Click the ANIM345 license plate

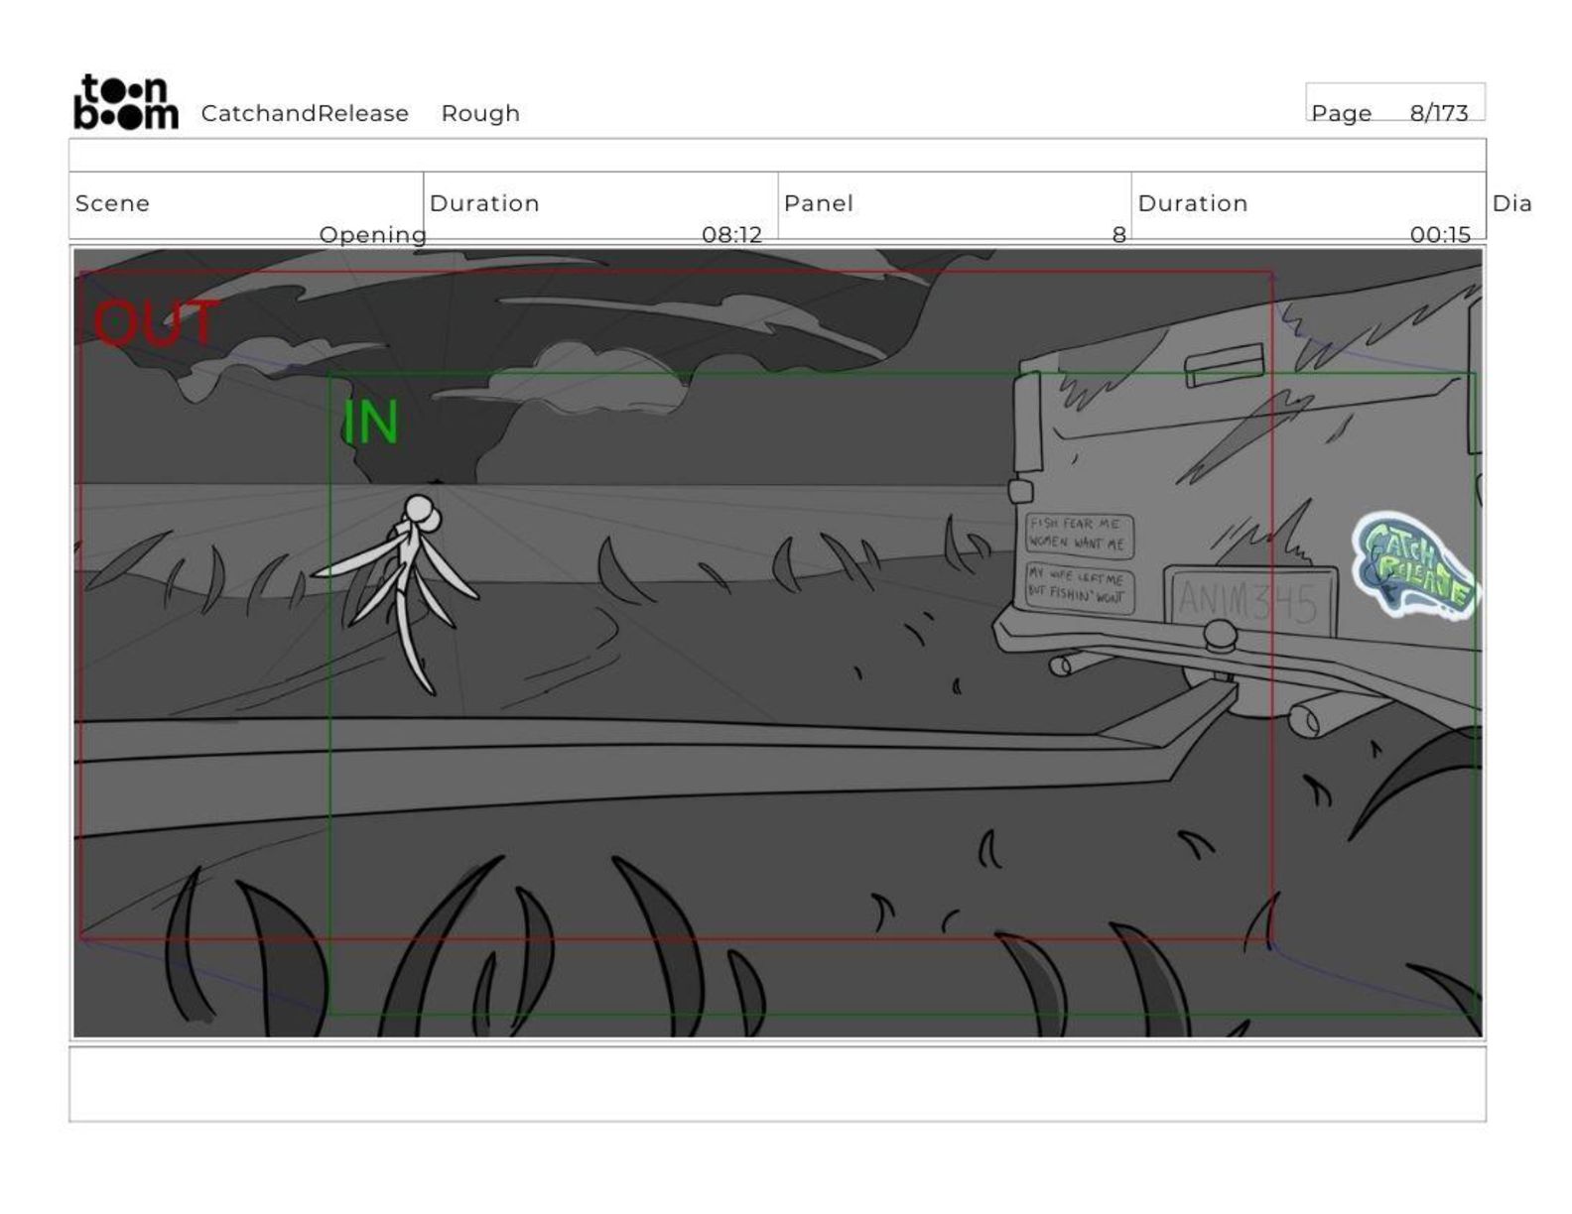1249,600
